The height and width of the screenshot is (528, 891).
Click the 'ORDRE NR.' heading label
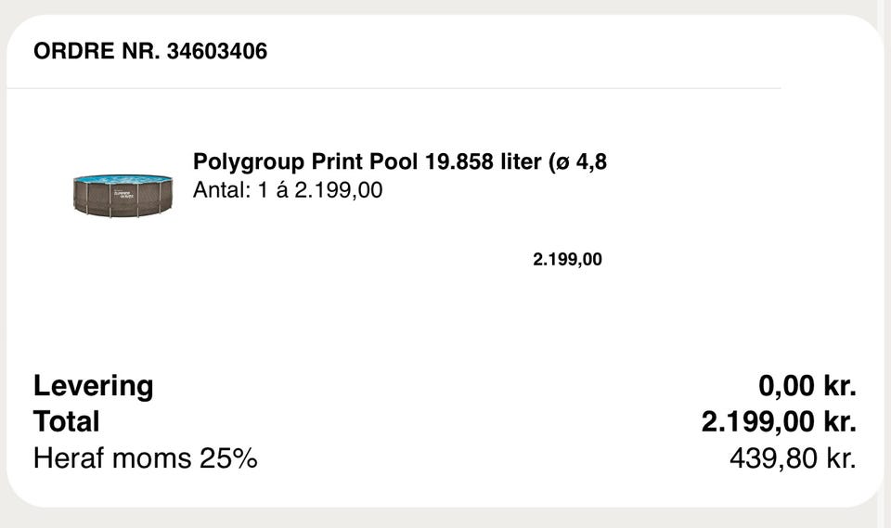[97, 51]
